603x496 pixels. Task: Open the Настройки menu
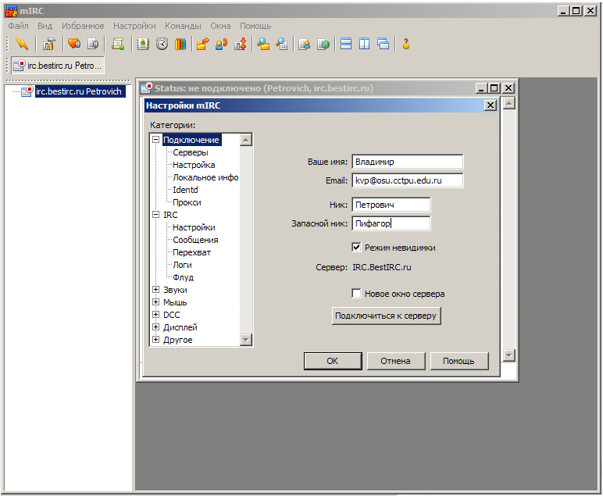[134, 26]
